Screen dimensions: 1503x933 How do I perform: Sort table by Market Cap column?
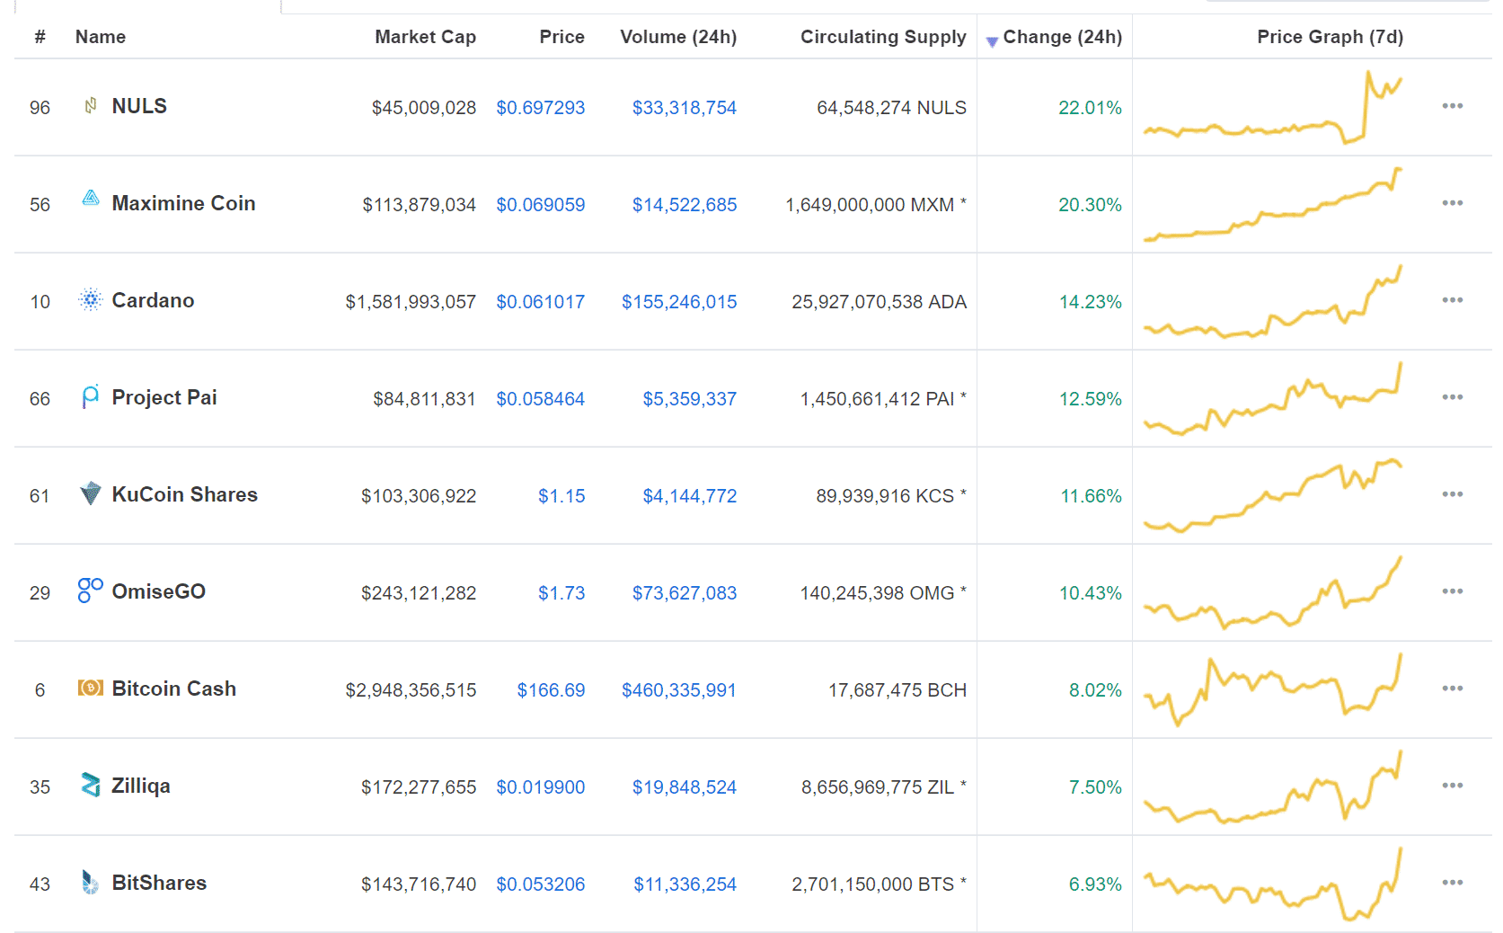pos(425,37)
